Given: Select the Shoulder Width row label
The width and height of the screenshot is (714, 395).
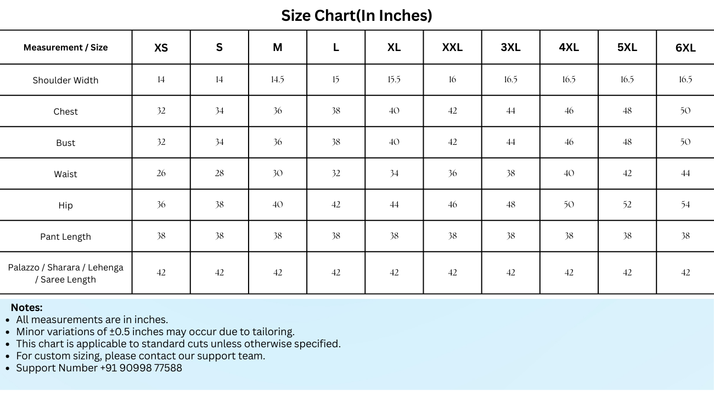Looking at the screenshot, I should point(65,80).
